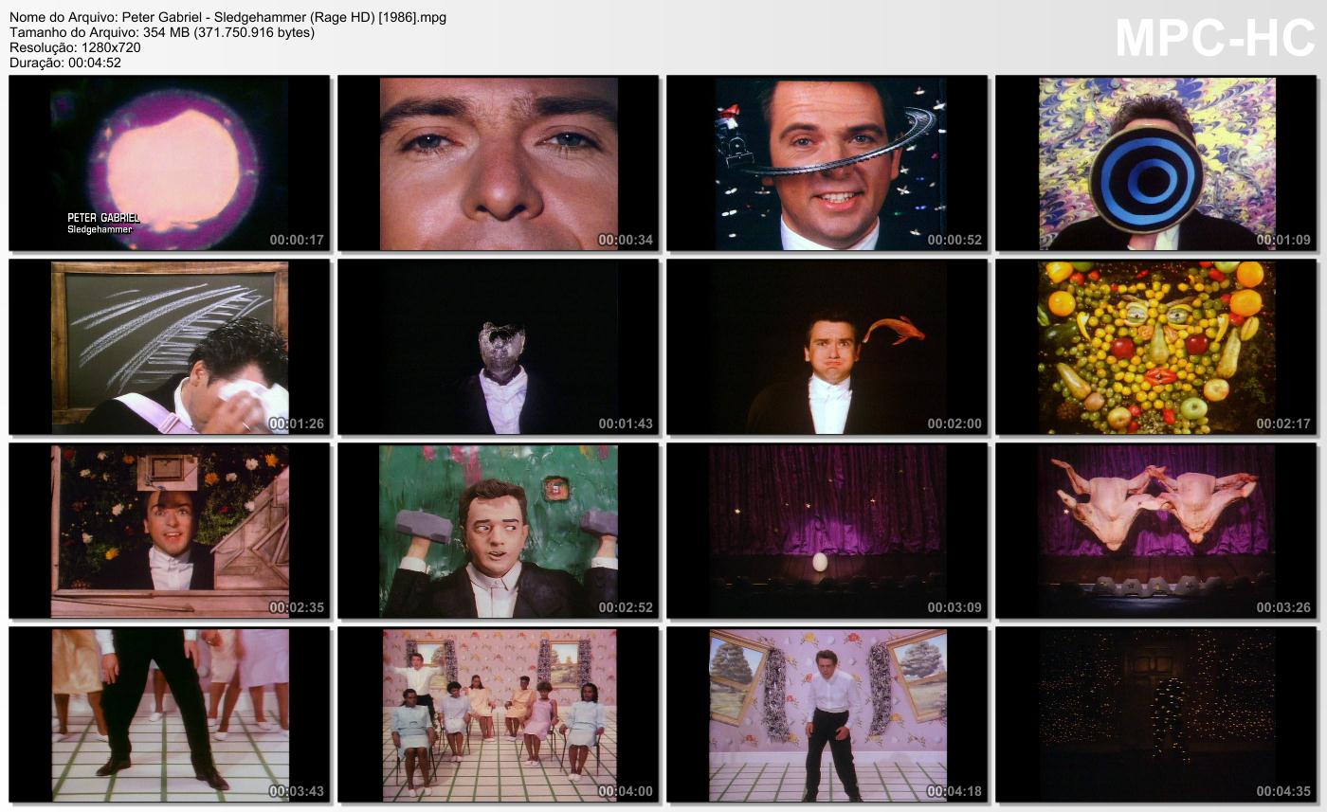Select the close-up face thumbnail at 00:00:34
The height and width of the screenshot is (812, 1327).
point(499,163)
